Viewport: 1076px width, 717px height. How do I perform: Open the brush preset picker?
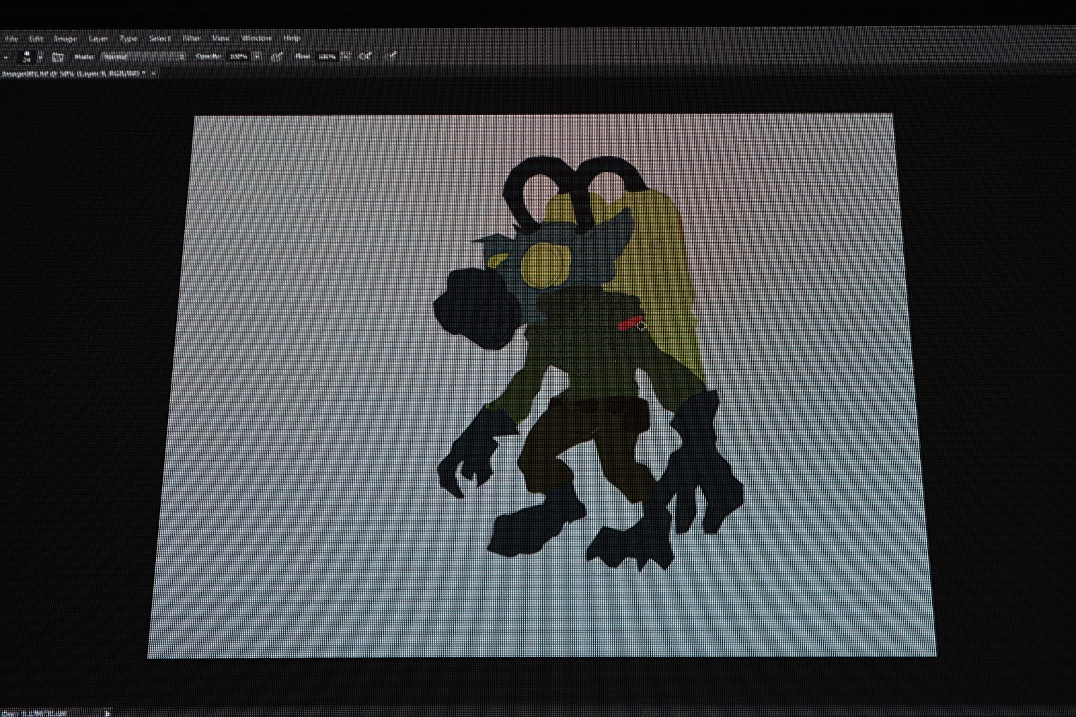pos(31,56)
